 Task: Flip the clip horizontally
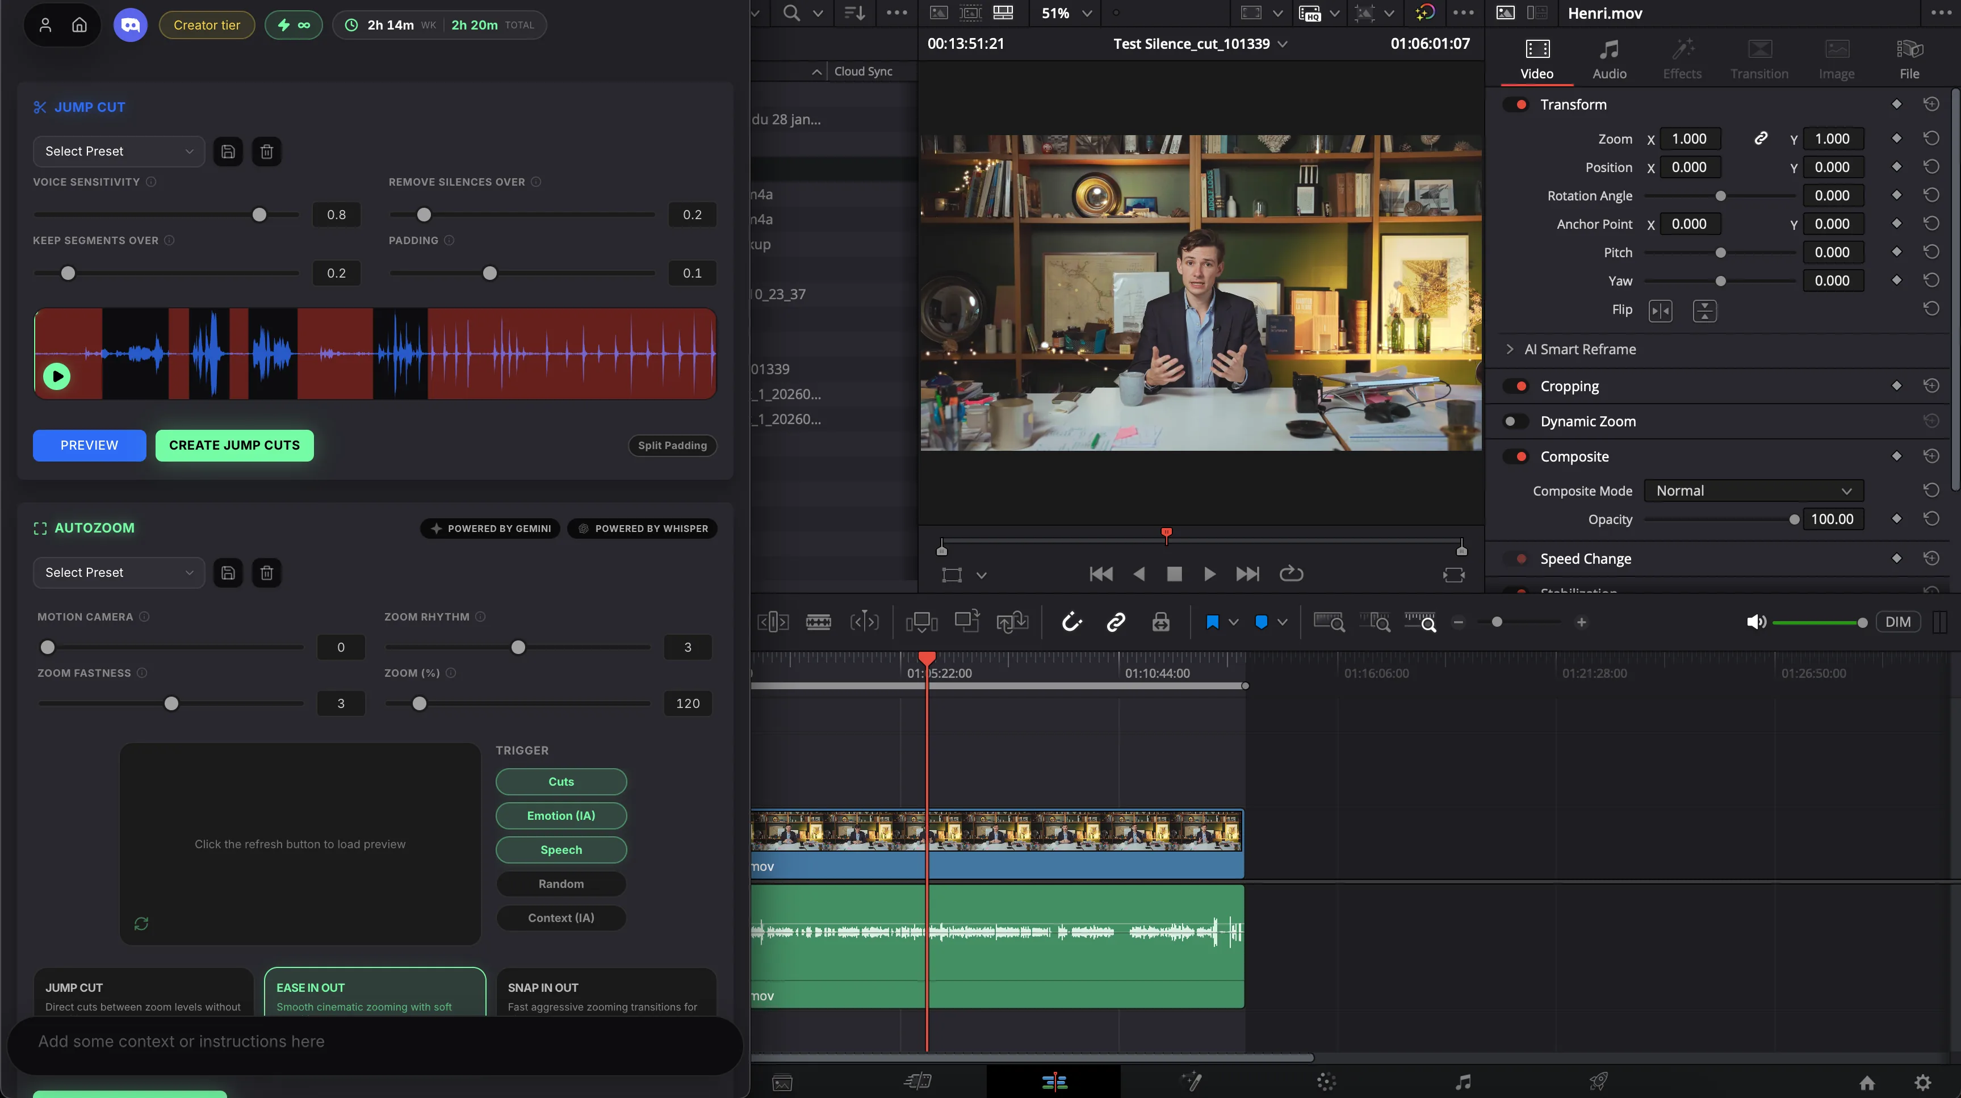1660,311
